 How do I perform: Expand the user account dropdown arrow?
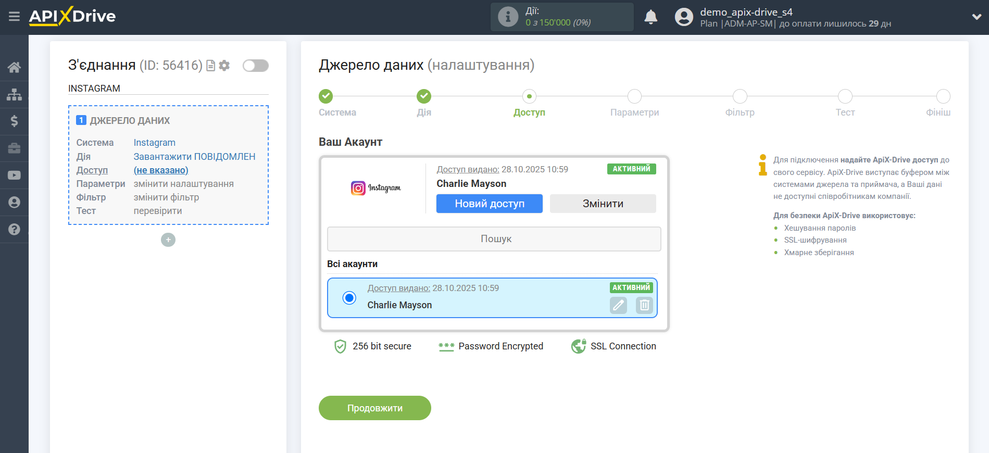click(x=976, y=17)
